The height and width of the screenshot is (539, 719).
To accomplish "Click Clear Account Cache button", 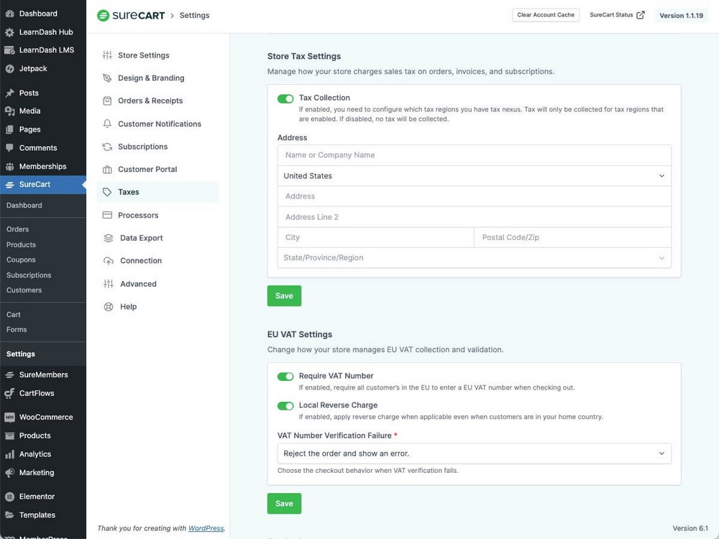I will (x=546, y=15).
